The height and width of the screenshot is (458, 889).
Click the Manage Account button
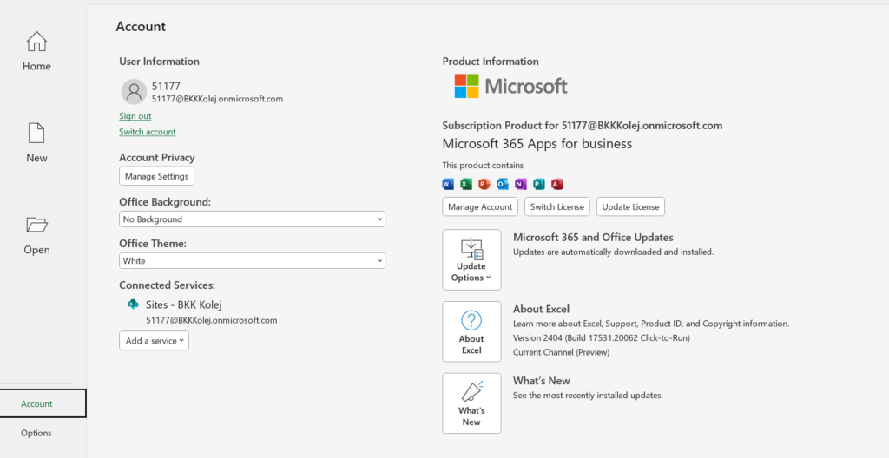[x=479, y=207]
